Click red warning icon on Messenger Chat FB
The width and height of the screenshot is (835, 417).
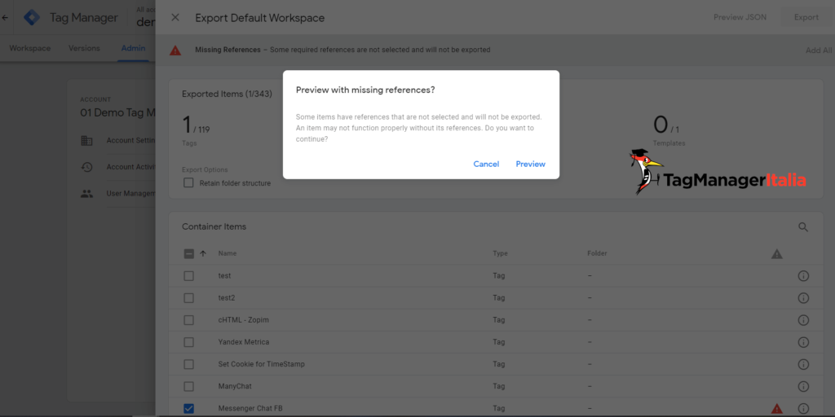777,409
